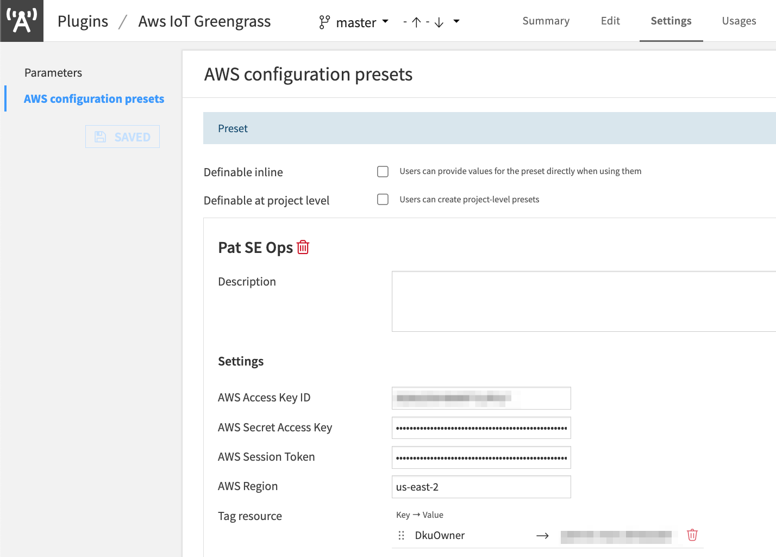Click into the Description text area

[x=584, y=301]
